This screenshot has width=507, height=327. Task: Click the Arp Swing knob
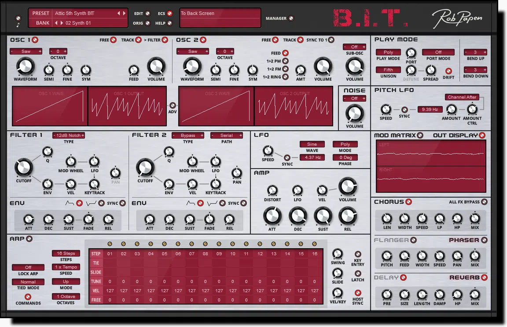point(338,255)
